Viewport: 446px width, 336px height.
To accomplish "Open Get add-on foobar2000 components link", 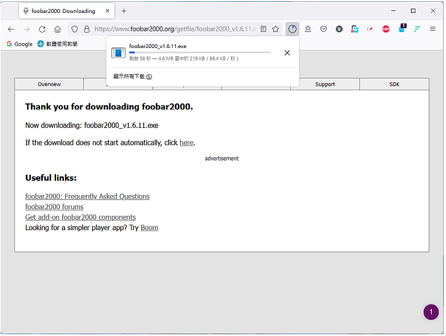I will (81, 217).
